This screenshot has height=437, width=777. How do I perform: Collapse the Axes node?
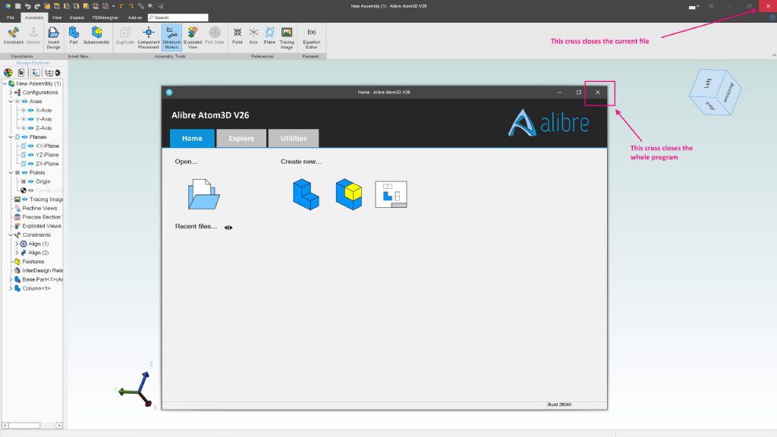point(11,101)
